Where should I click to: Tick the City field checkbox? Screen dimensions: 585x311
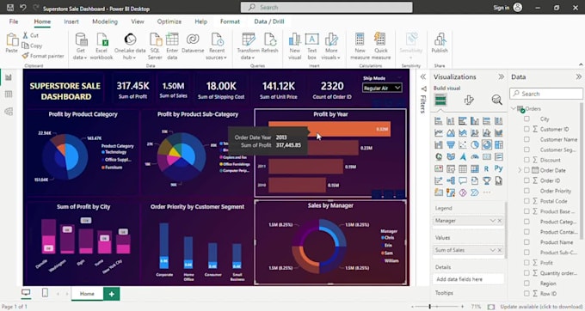(x=526, y=119)
